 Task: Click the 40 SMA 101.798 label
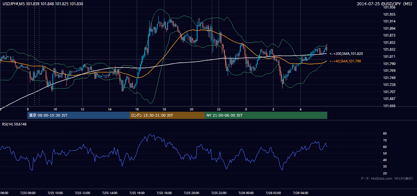tap(345, 61)
